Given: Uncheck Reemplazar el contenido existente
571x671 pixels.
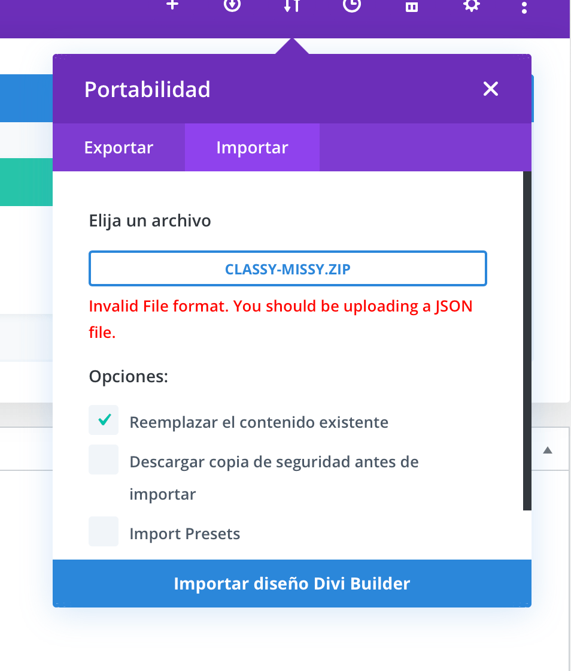Looking at the screenshot, I should click(x=104, y=420).
